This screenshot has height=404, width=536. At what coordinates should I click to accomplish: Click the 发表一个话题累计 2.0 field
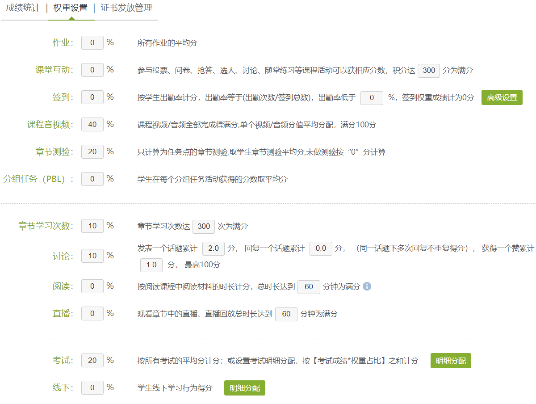coord(214,248)
